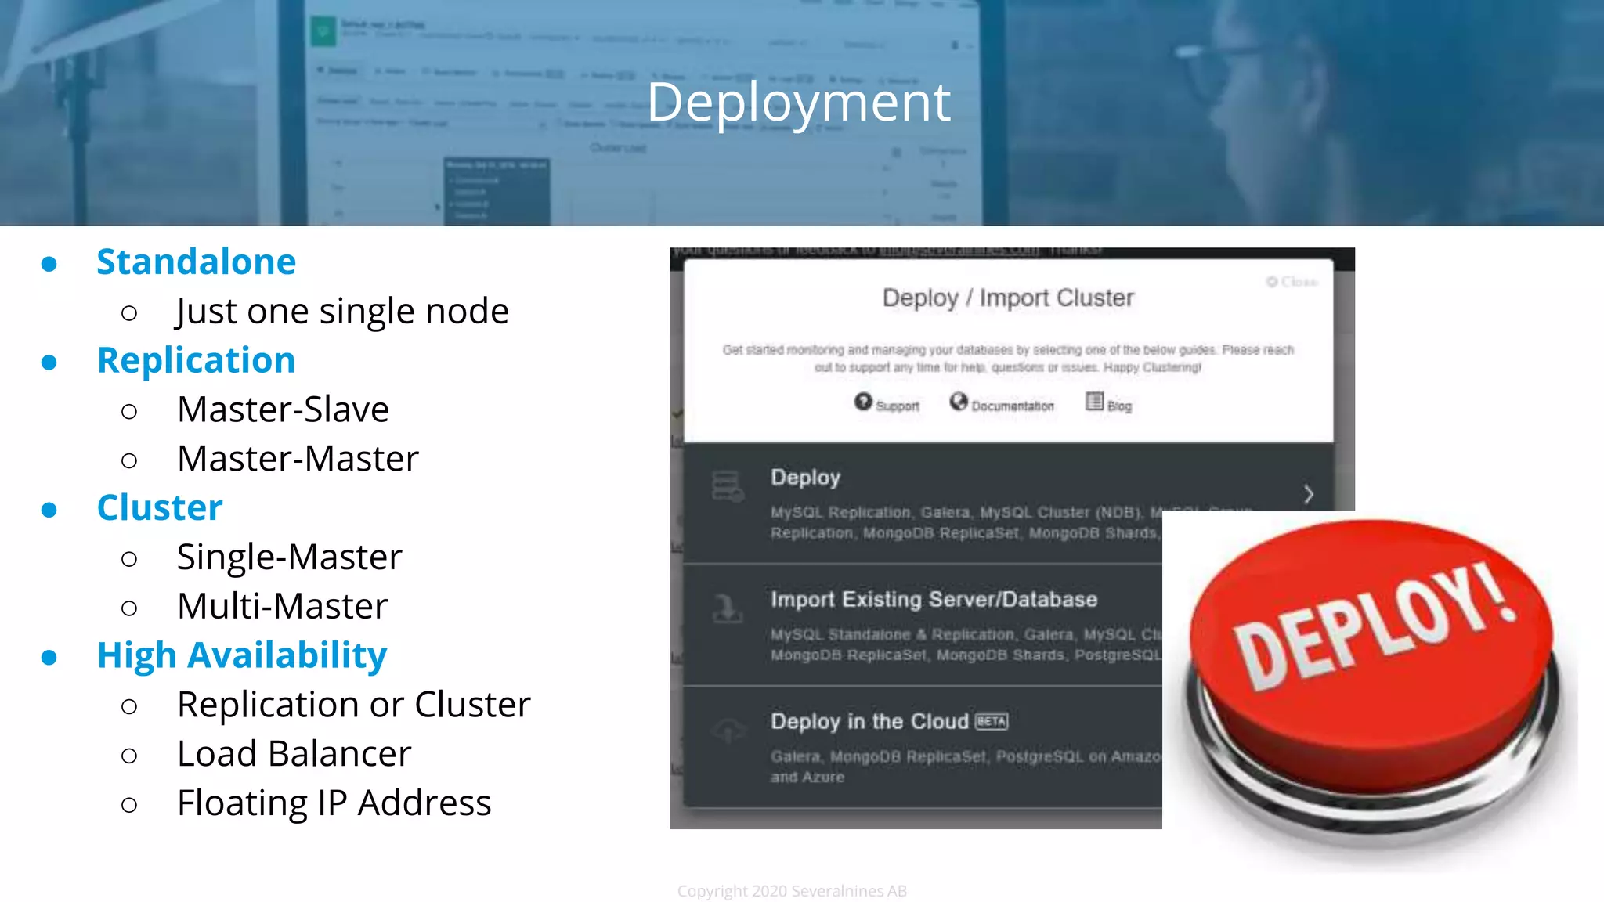
Task: Open the Documentation link
Action: tap(1013, 406)
